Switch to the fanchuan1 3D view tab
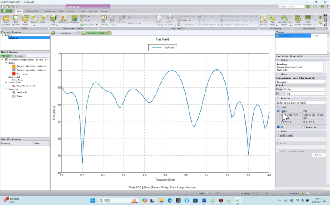 click(66, 33)
